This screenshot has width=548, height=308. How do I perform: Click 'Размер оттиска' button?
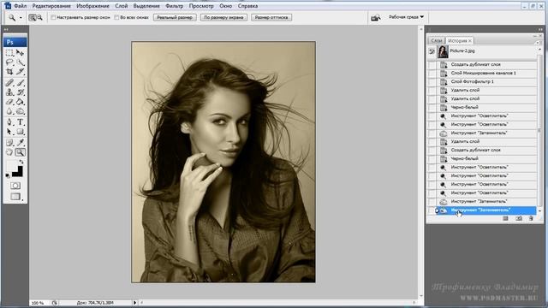point(271,17)
